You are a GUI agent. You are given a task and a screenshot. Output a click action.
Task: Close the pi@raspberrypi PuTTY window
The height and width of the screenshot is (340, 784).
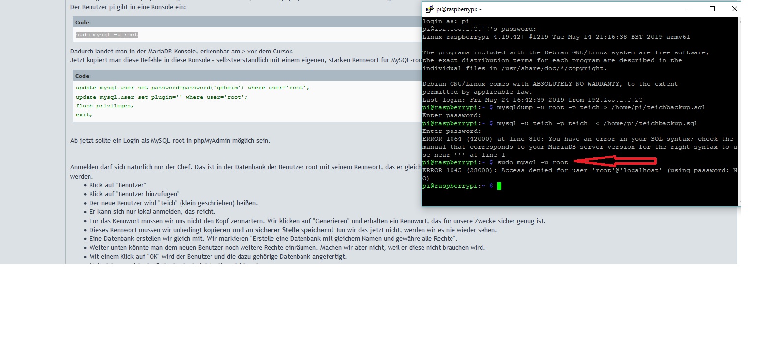734,9
